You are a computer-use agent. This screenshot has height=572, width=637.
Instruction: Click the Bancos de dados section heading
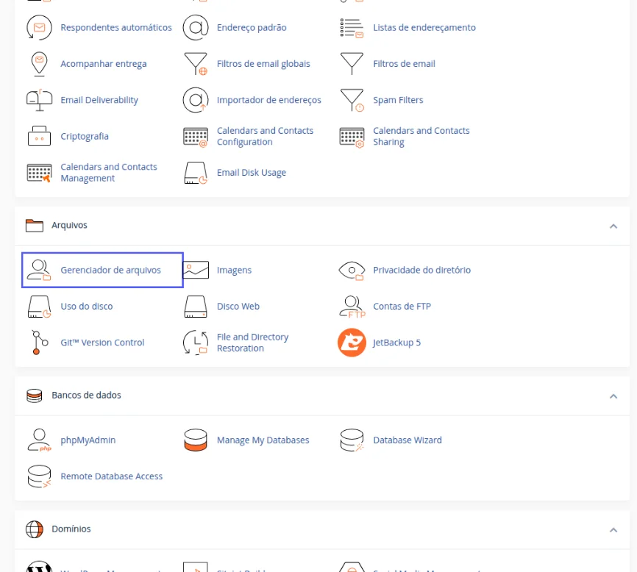[86, 395]
